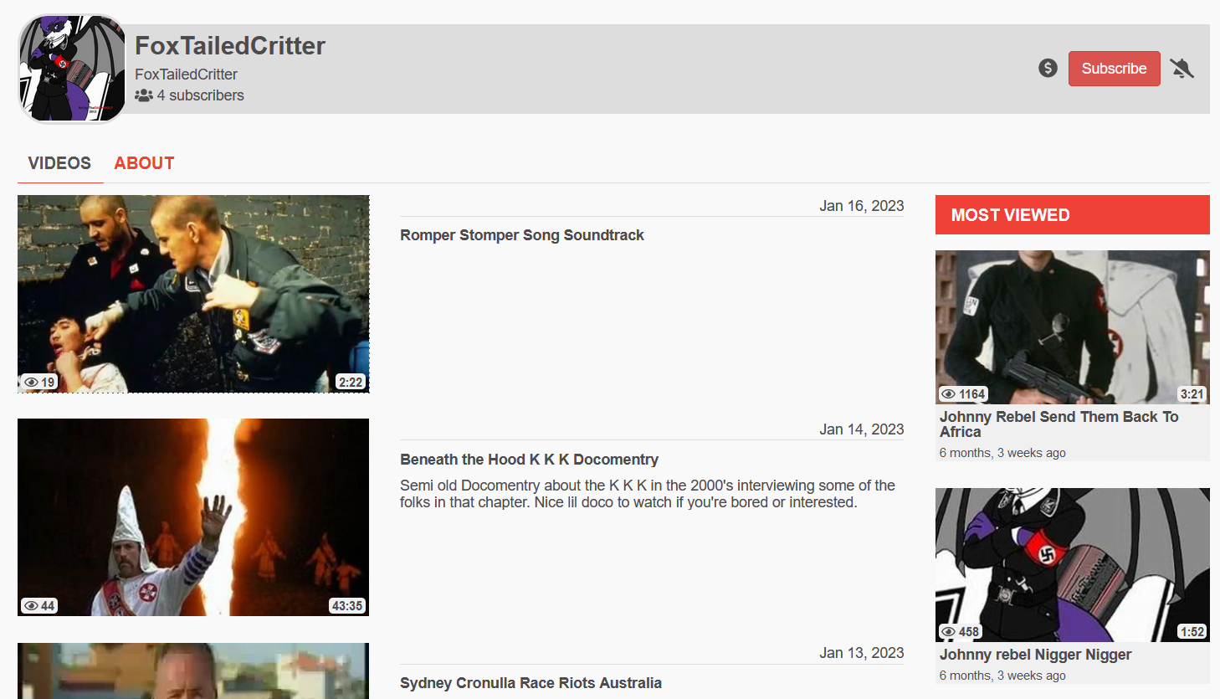Click the FoxTailedCritter channel name heading
The height and width of the screenshot is (699, 1220).
coord(230,45)
